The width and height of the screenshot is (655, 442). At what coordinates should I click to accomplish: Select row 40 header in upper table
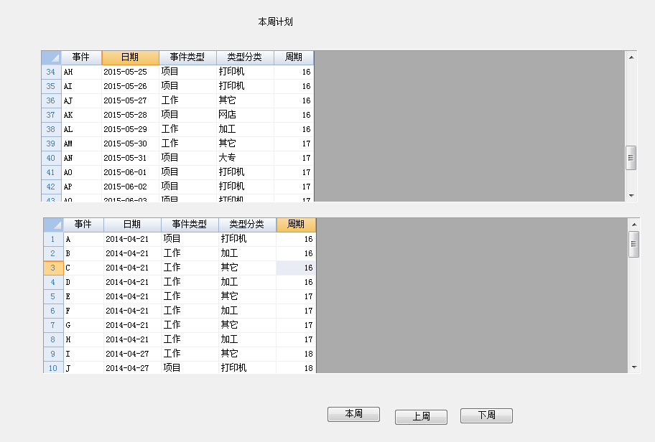pos(52,158)
